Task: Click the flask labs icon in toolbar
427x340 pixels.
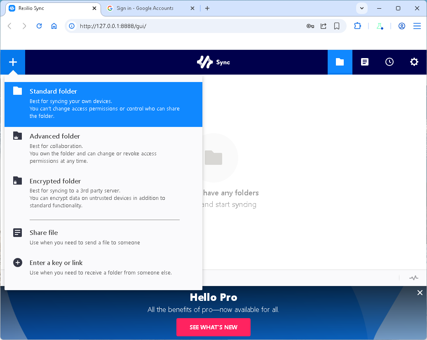Action: 380,26
